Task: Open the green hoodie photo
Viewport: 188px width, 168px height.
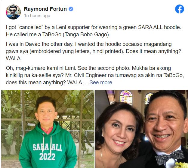Action: click(48, 129)
